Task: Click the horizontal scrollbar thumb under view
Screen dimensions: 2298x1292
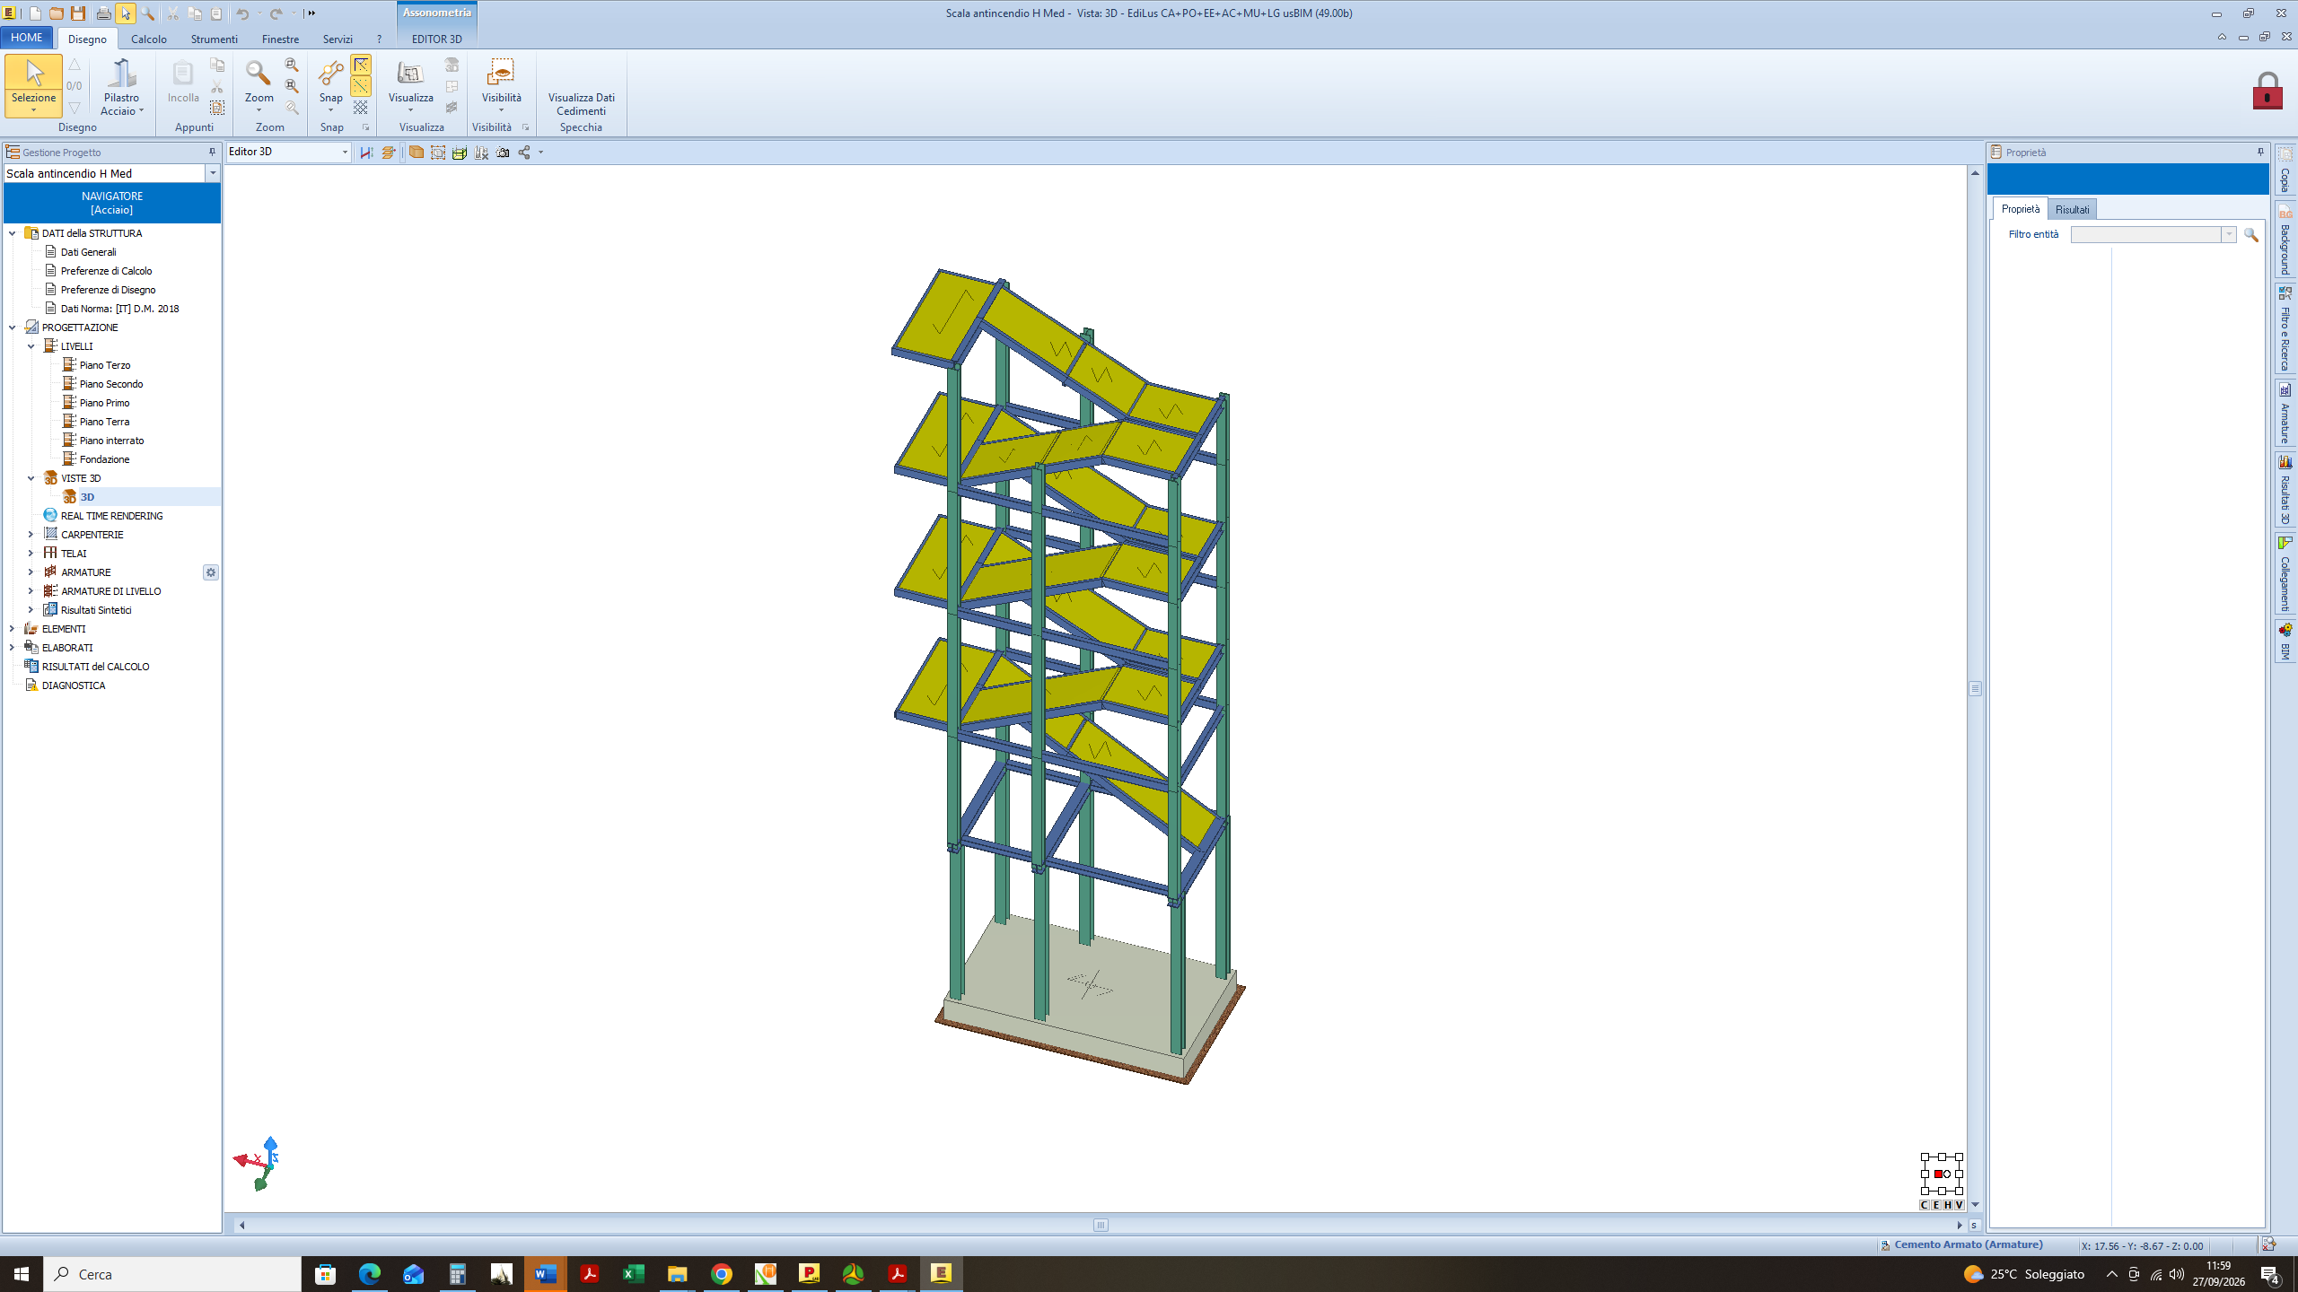Action: coord(1101,1225)
